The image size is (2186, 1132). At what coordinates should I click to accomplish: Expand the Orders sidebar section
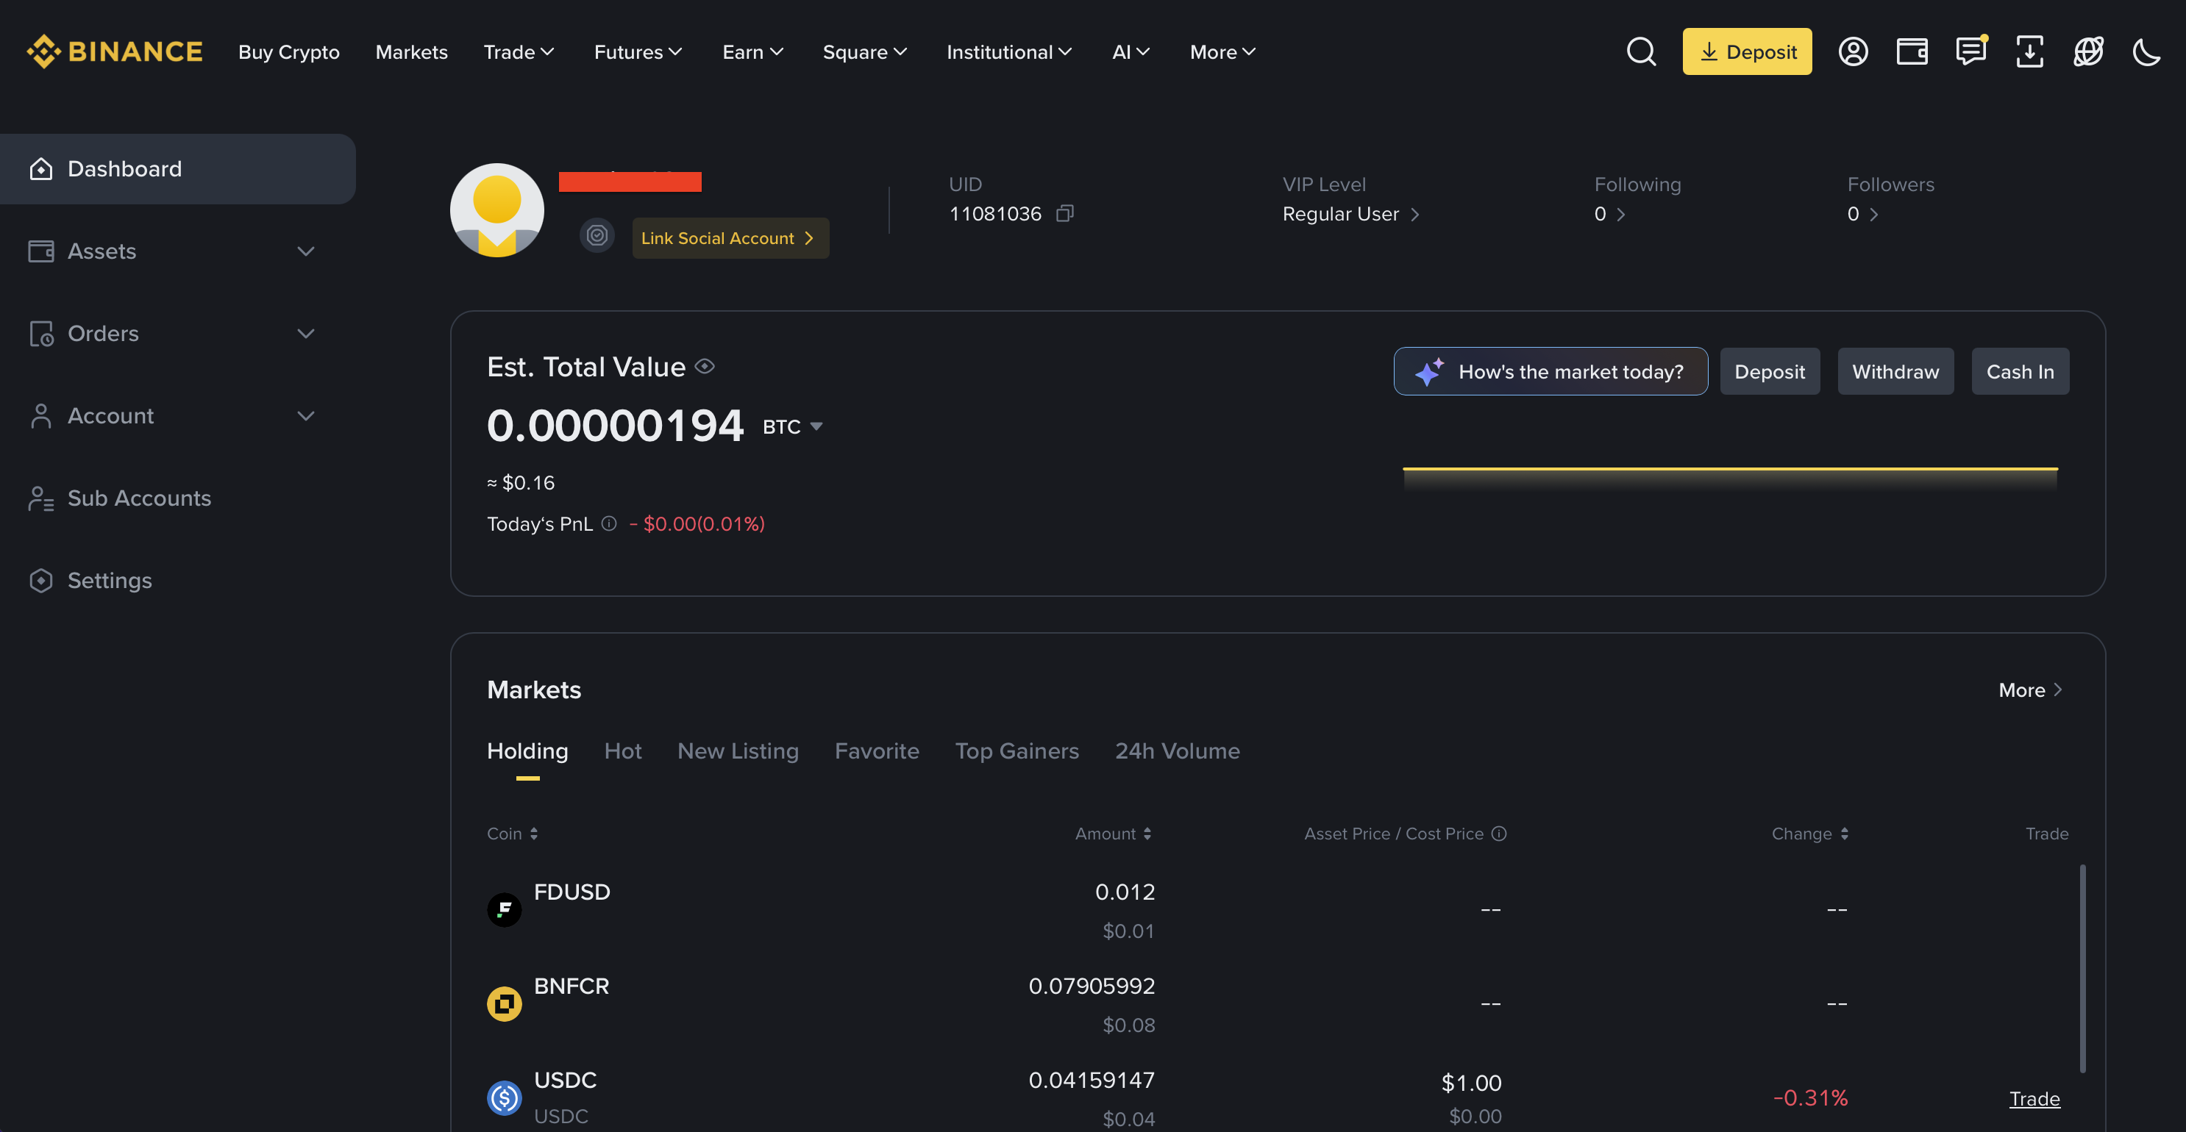[305, 333]
